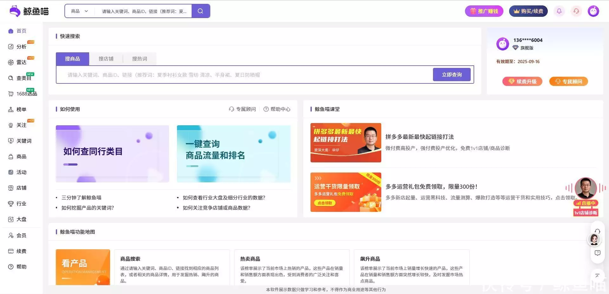Open the 1688选品 sidebar item
This screenshot has height=294, width=609.
(26, 94)
